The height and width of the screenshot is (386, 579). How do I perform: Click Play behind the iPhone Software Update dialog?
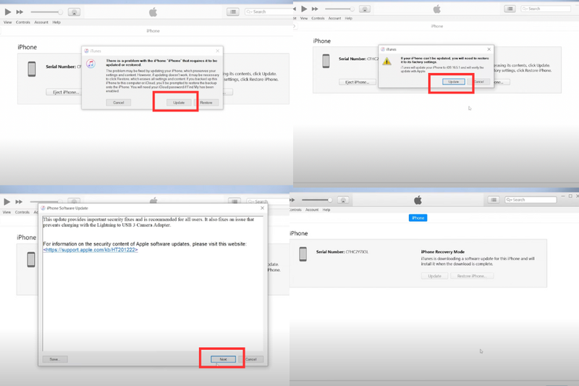coord(7,201)
